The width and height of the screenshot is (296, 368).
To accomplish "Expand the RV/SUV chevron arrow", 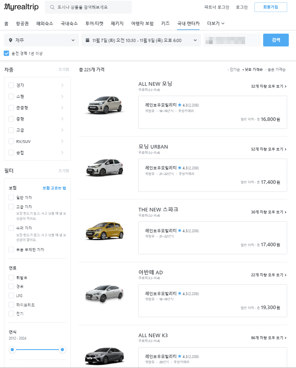I will [x=62, y=141].
